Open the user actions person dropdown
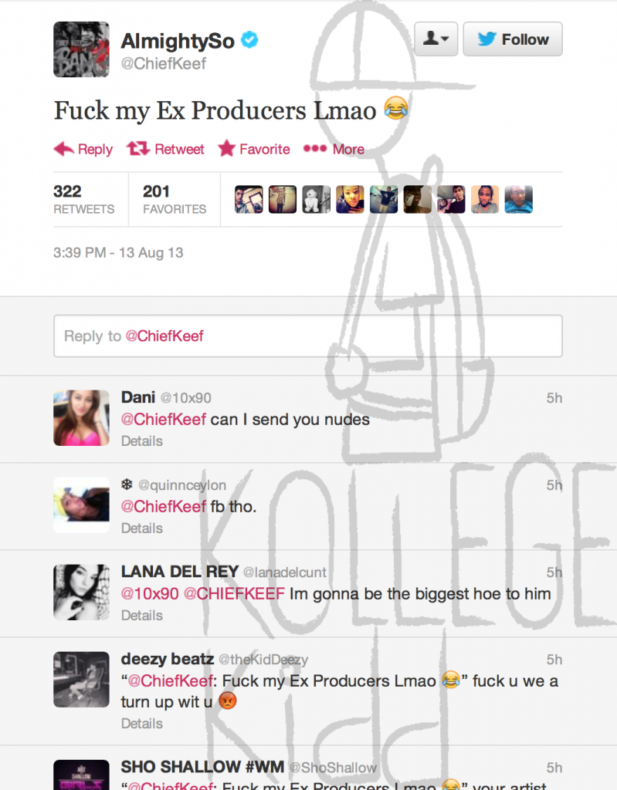The height and width of the screenshot is (790, 617). [x=436, y=39]
